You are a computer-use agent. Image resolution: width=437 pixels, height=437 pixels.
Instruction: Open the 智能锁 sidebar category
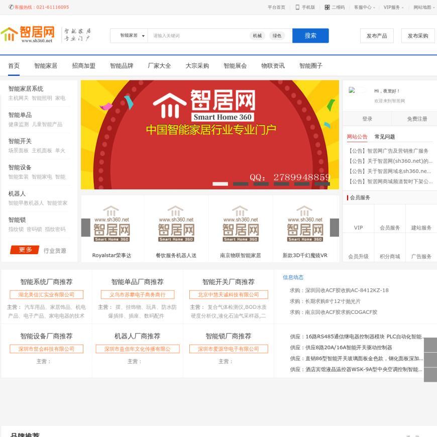17,220
